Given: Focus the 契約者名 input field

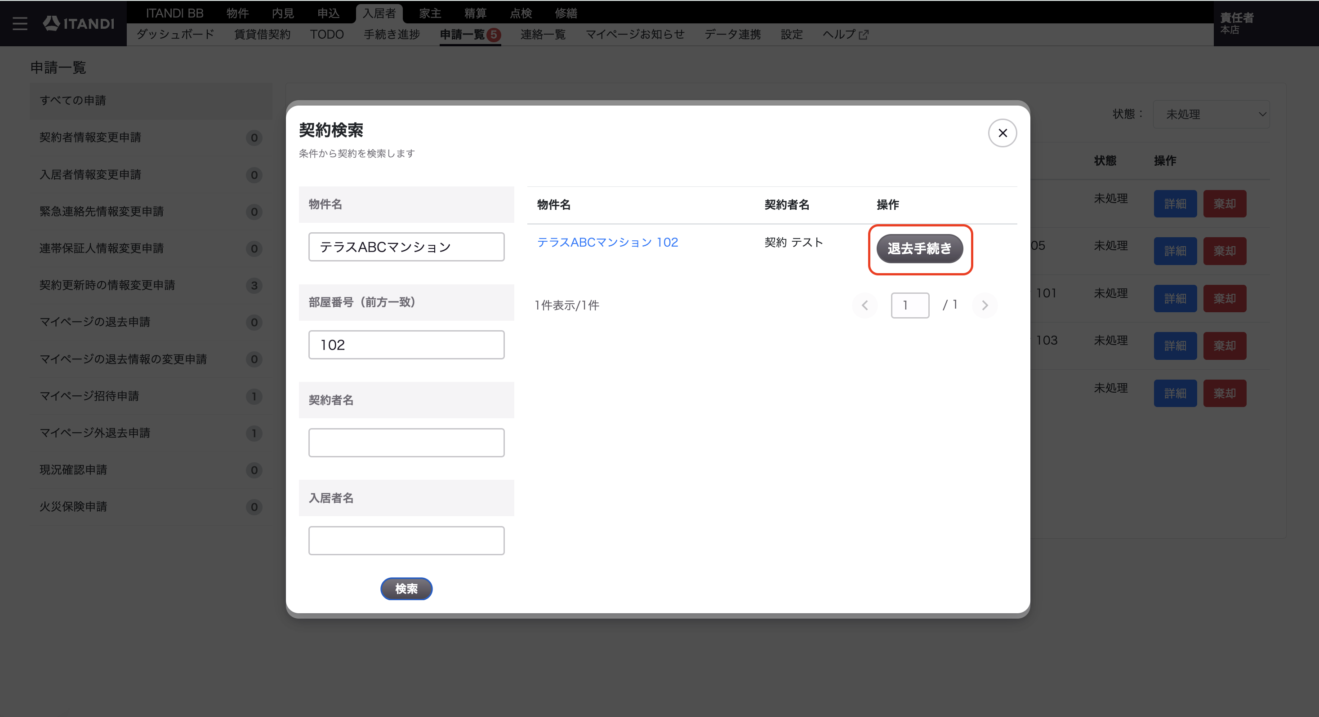Looking at the screenshot, I should coord(406,443).
